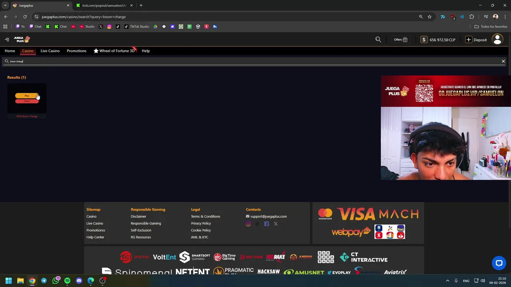The height and width of the screenshot is (287, 511).
Task: Open Spotify from the taskbar
Action: pos(67,281)
